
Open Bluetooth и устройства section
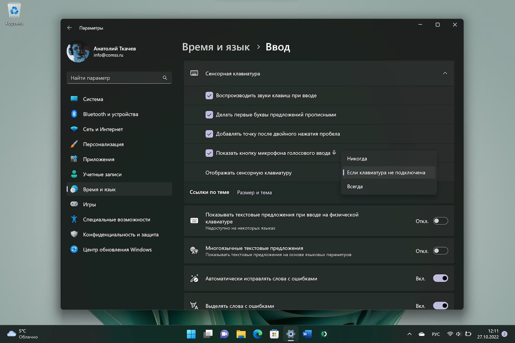(110, 114)
